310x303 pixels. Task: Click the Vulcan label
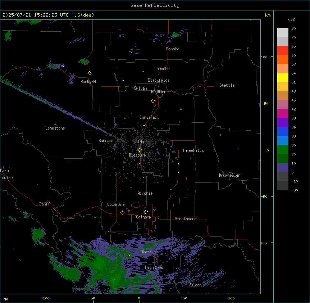click(x=195, y=285)
